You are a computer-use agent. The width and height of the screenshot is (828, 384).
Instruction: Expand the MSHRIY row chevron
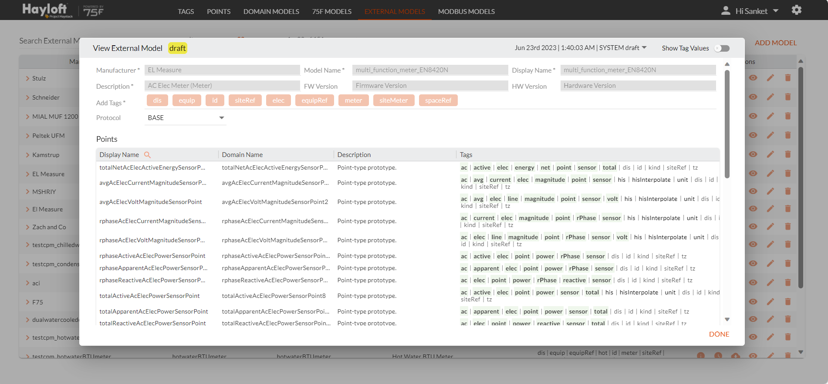click(27, 192)
